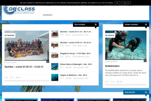Viewport: 151px width, 101px height.
Task: Click calendar icon beside 05 dicembre, 2014
Action: click(x=73, y=35)
